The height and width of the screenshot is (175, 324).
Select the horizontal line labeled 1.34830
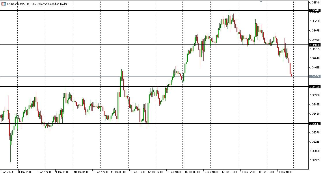click(154, 45)
